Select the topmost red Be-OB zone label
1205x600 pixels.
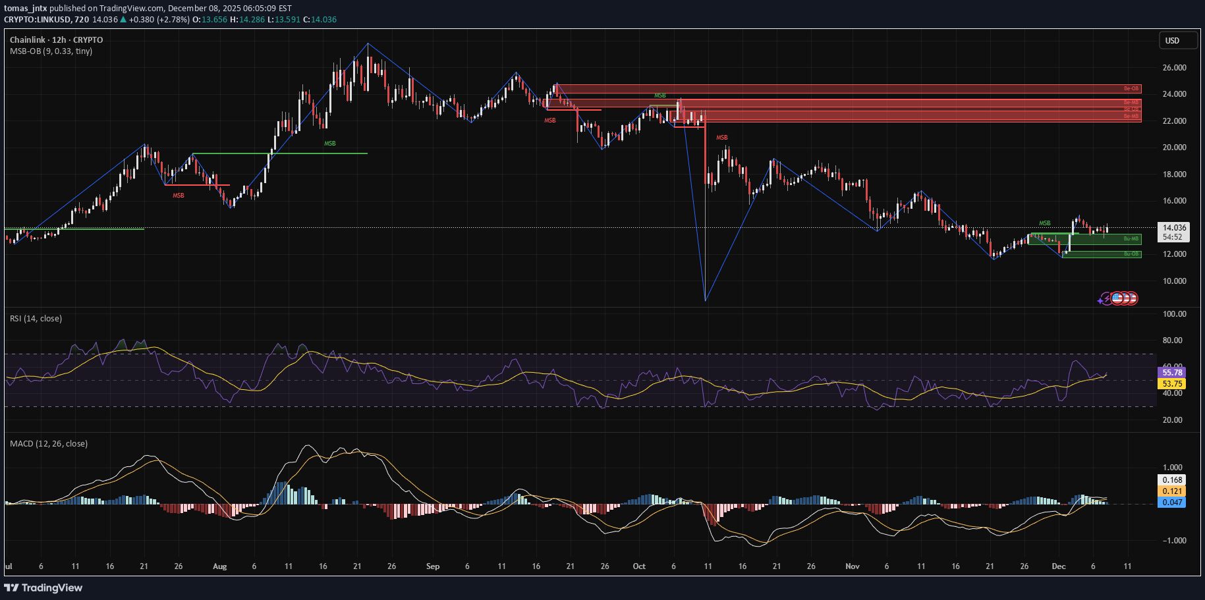[1131, 88]
